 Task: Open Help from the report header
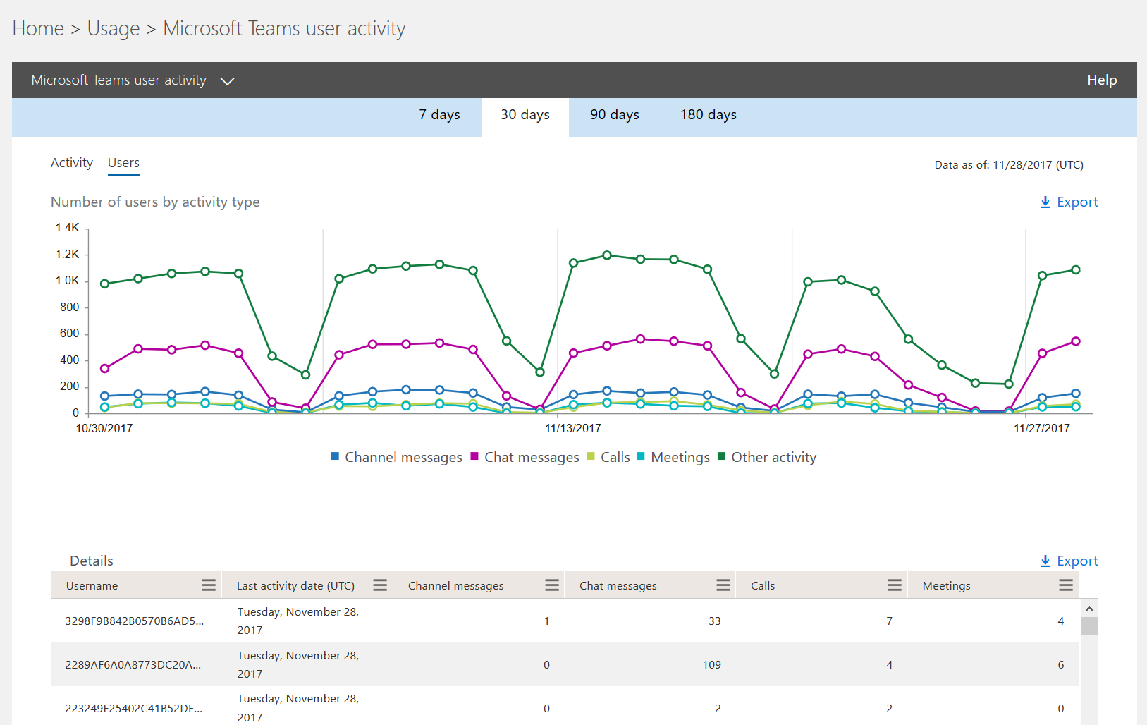1101,80
